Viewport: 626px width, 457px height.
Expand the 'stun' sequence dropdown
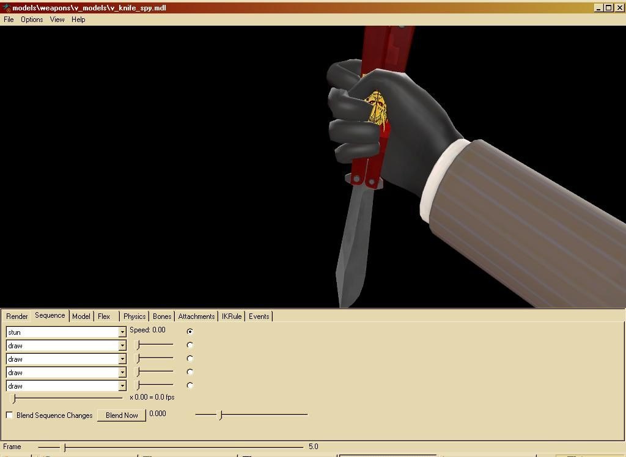(122, 332)
